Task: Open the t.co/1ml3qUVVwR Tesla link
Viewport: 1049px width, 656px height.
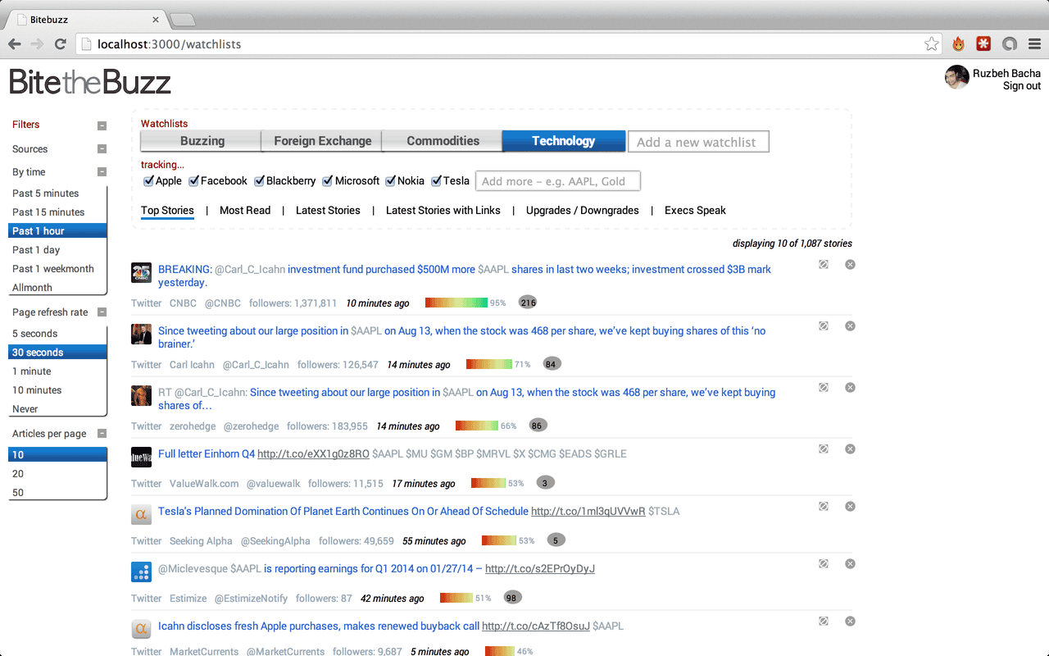Action: tap(588, 511)
